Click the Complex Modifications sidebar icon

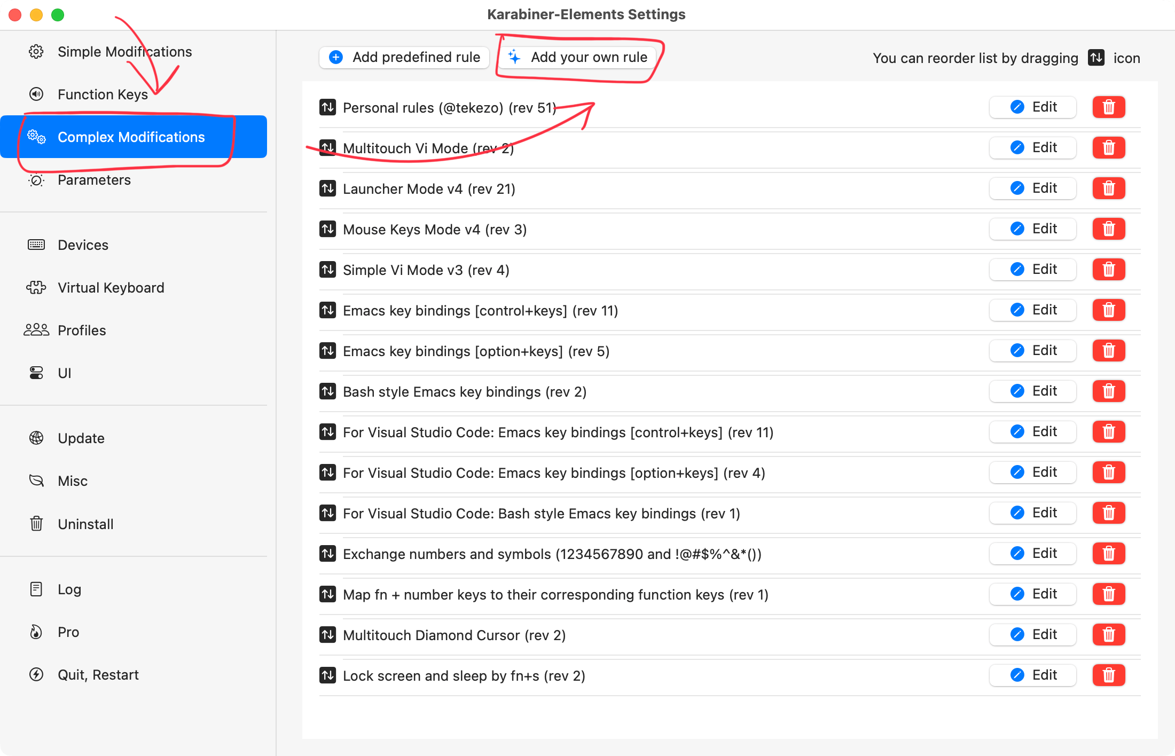point(37,136)
